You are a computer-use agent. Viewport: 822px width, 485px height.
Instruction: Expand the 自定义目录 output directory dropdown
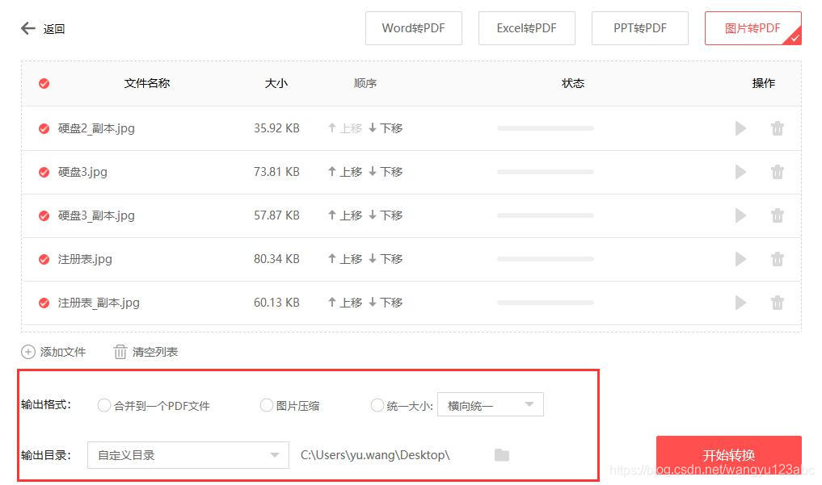coord(188,454)
